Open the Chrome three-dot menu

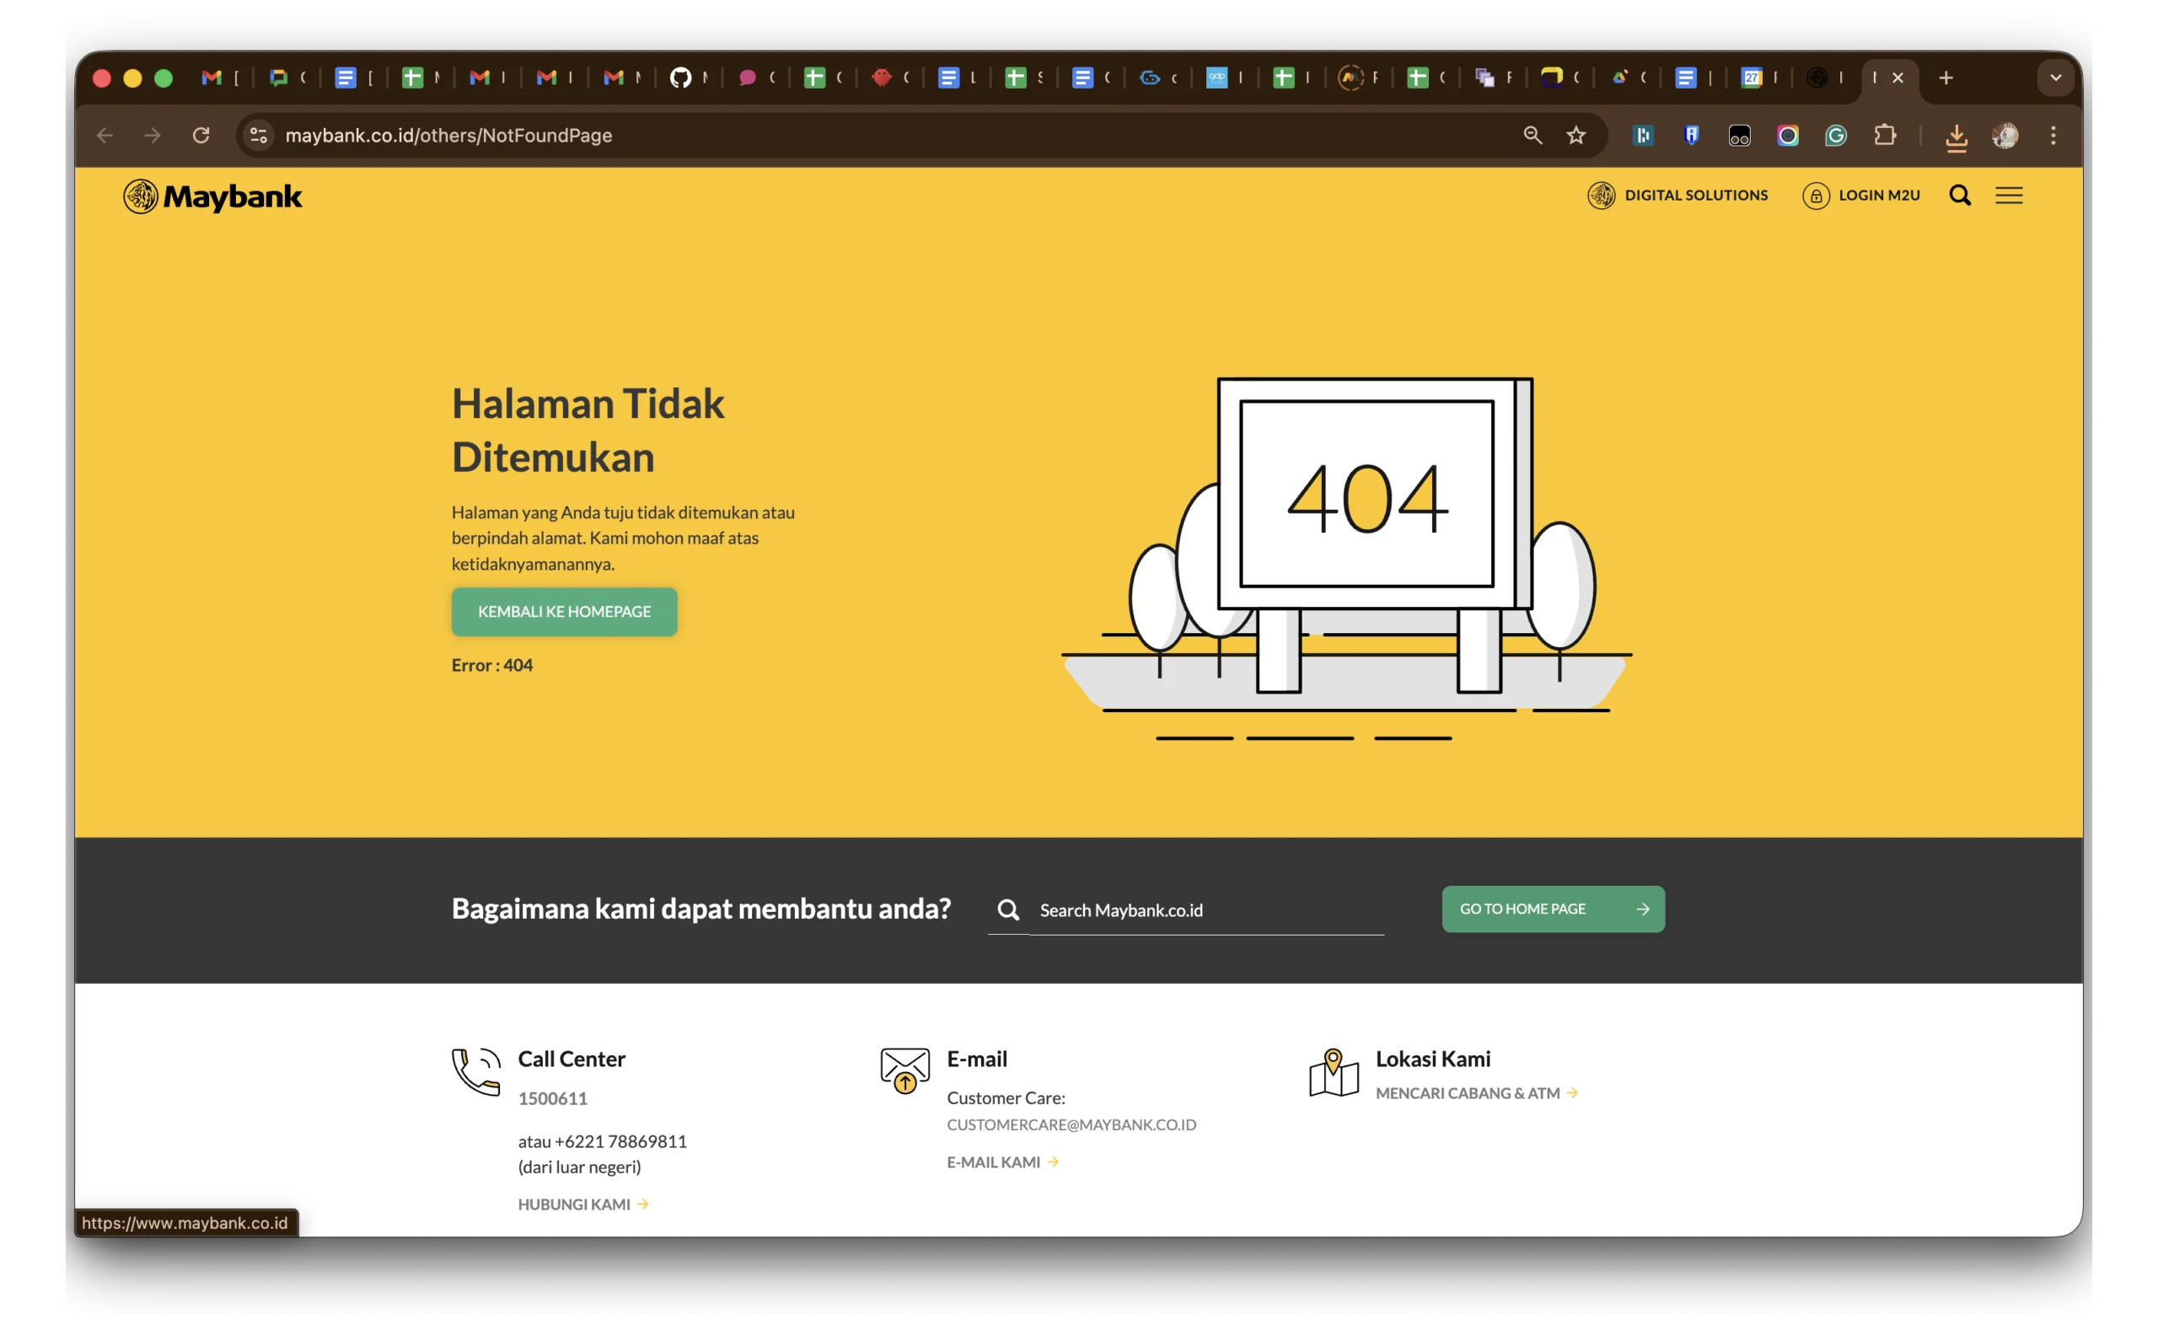2053,135
